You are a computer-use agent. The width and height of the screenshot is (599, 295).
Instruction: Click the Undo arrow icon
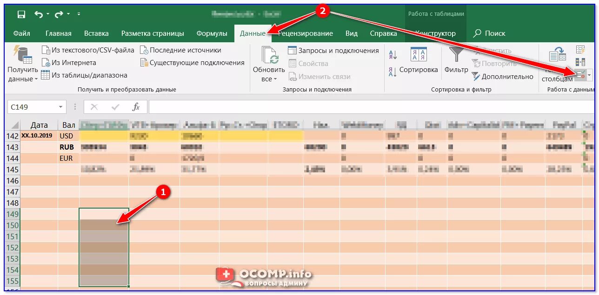(39, 14)
